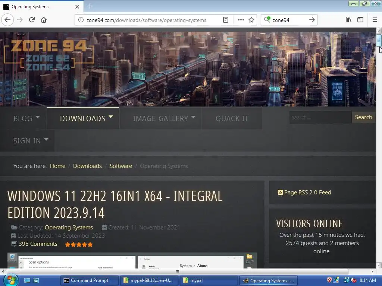The width and height of the screenshot is (382, 286).
Task: Open the 395 Comments link
Action: [x=38, y=244]
